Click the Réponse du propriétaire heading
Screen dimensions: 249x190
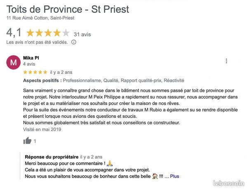[x=52, y=157]
